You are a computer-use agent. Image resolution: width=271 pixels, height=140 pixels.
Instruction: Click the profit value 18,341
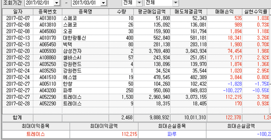point(235,38)
